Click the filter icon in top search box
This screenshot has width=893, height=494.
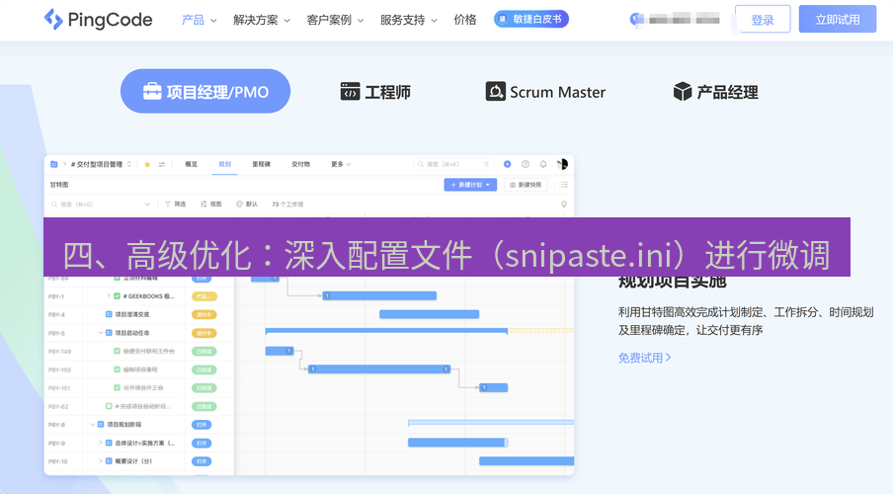point(486,164)
